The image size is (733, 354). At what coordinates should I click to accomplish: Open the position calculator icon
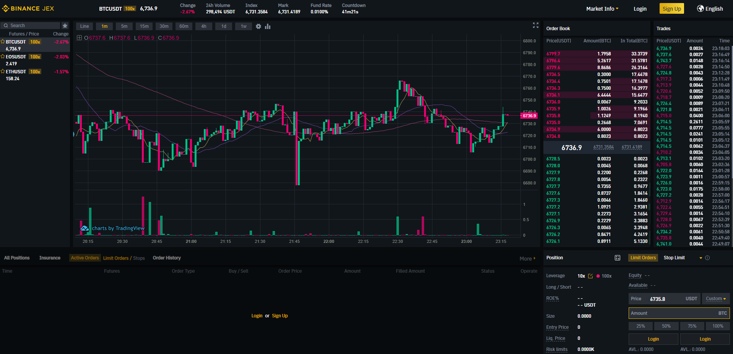618,258
